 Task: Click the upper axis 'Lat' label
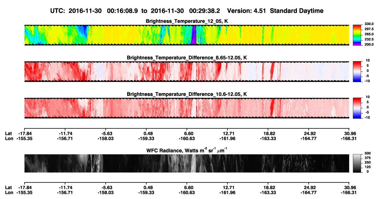coord(9,133)
